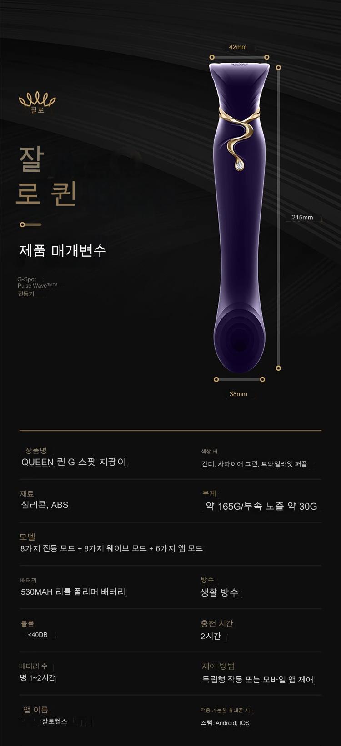Click the 실리콘, ABS material value
The width and height of the screenshot is (341, 746).
pyautogui.click(x=45, y=505)
